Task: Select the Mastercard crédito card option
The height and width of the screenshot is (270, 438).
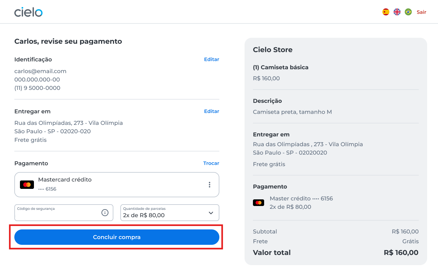Action: coord(117,185)
